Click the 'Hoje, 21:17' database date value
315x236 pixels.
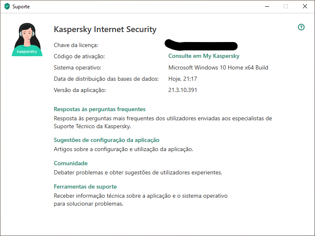pos(182,79)
